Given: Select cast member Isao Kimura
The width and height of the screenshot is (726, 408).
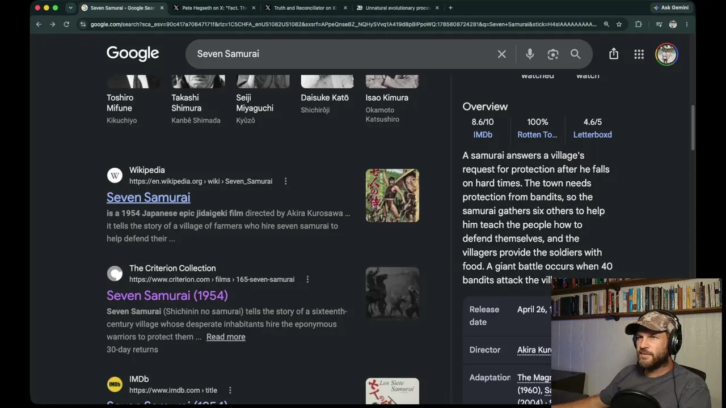Looking at the screenshot, I should click(x=391, y=99).
